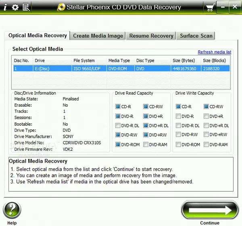Toggle DVD+R DL checkbox in Drive Write Capacity
The width and height of the screenshot is (242, 226).
(206, 125)
